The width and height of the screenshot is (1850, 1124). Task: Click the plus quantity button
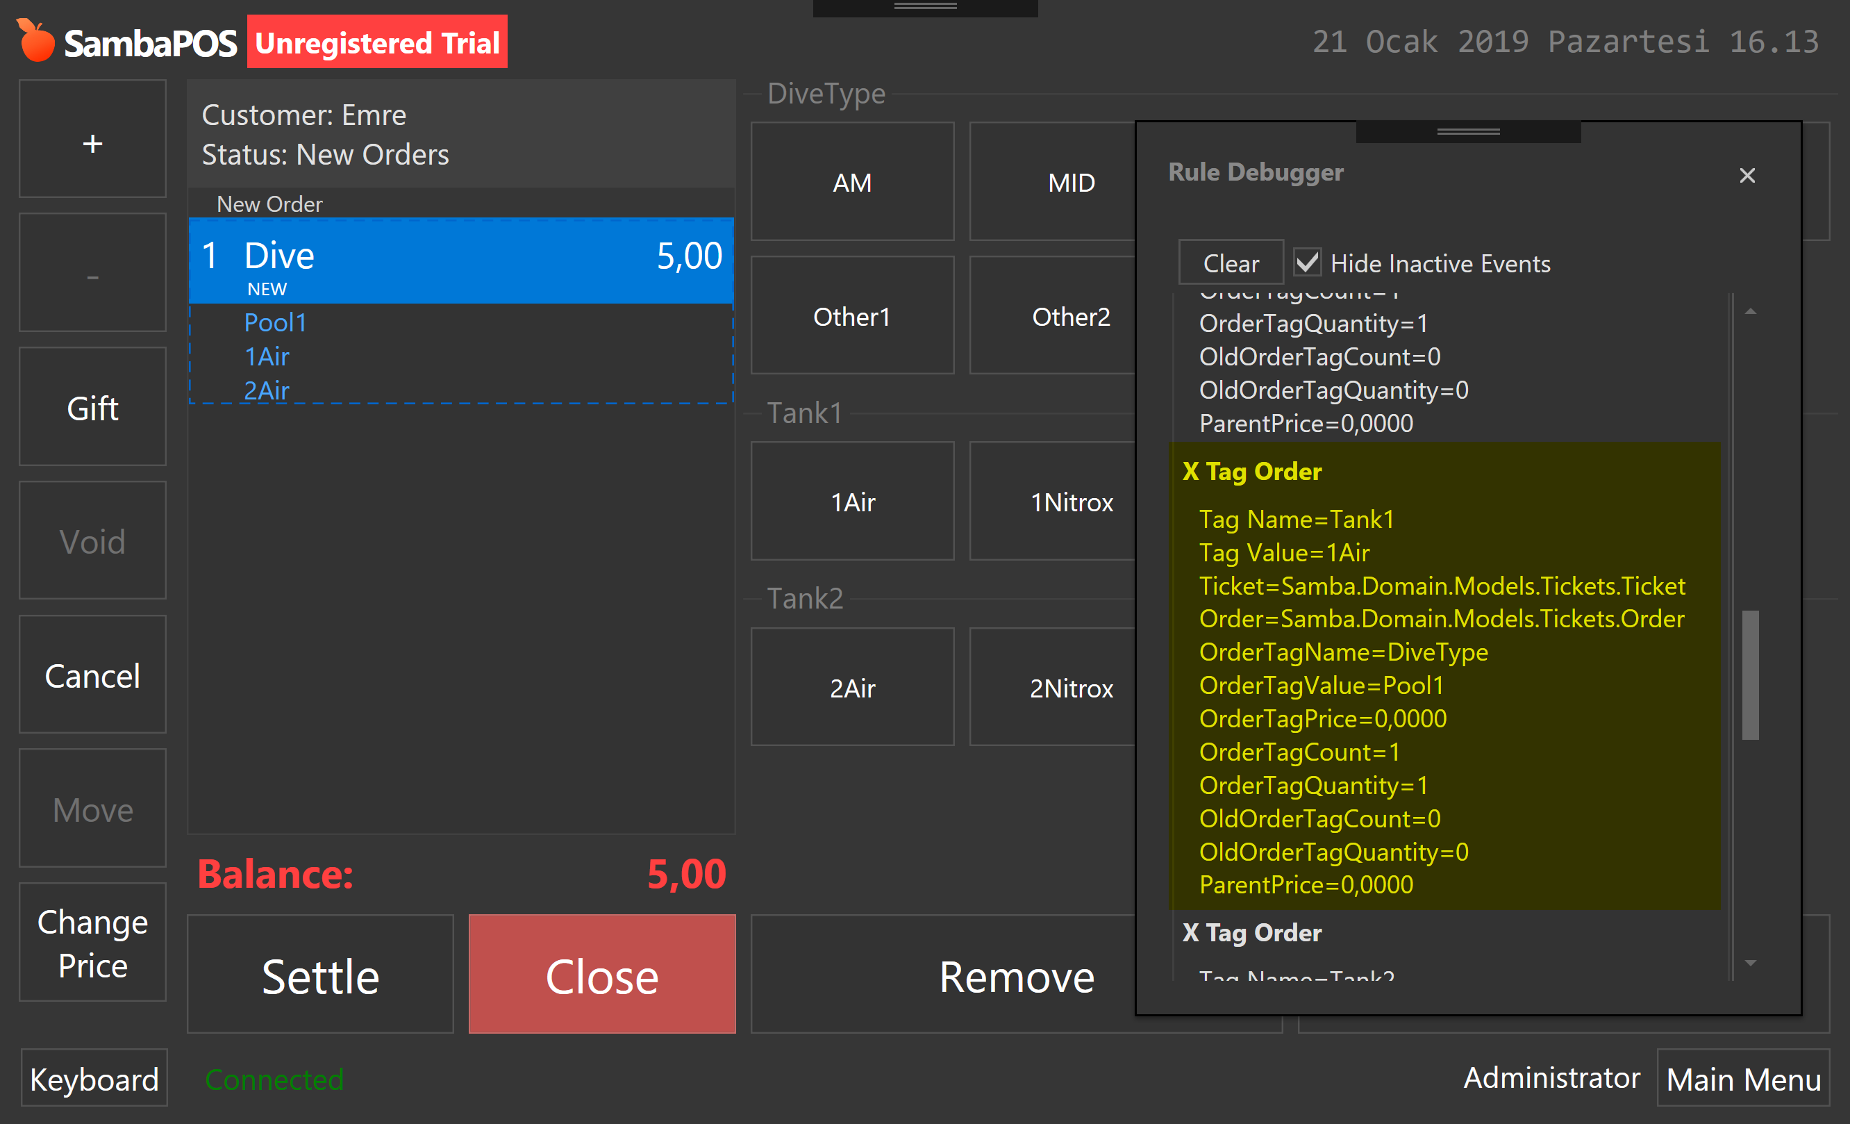[x=92, y=140]
